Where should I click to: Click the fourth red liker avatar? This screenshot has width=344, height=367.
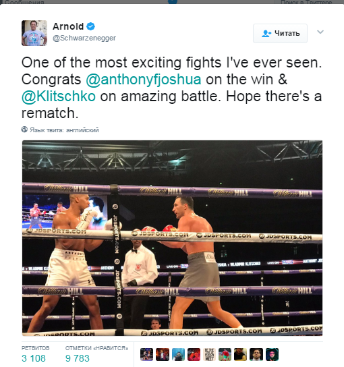tap(194, 354)
